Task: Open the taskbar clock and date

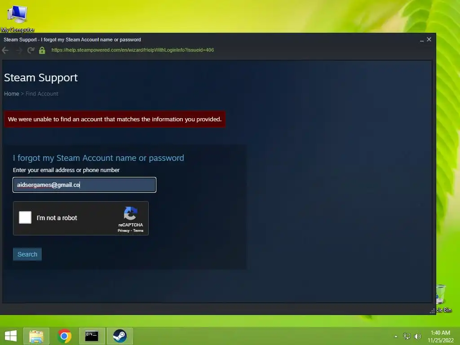Action: pyautogui.click(x=440, y=336)
